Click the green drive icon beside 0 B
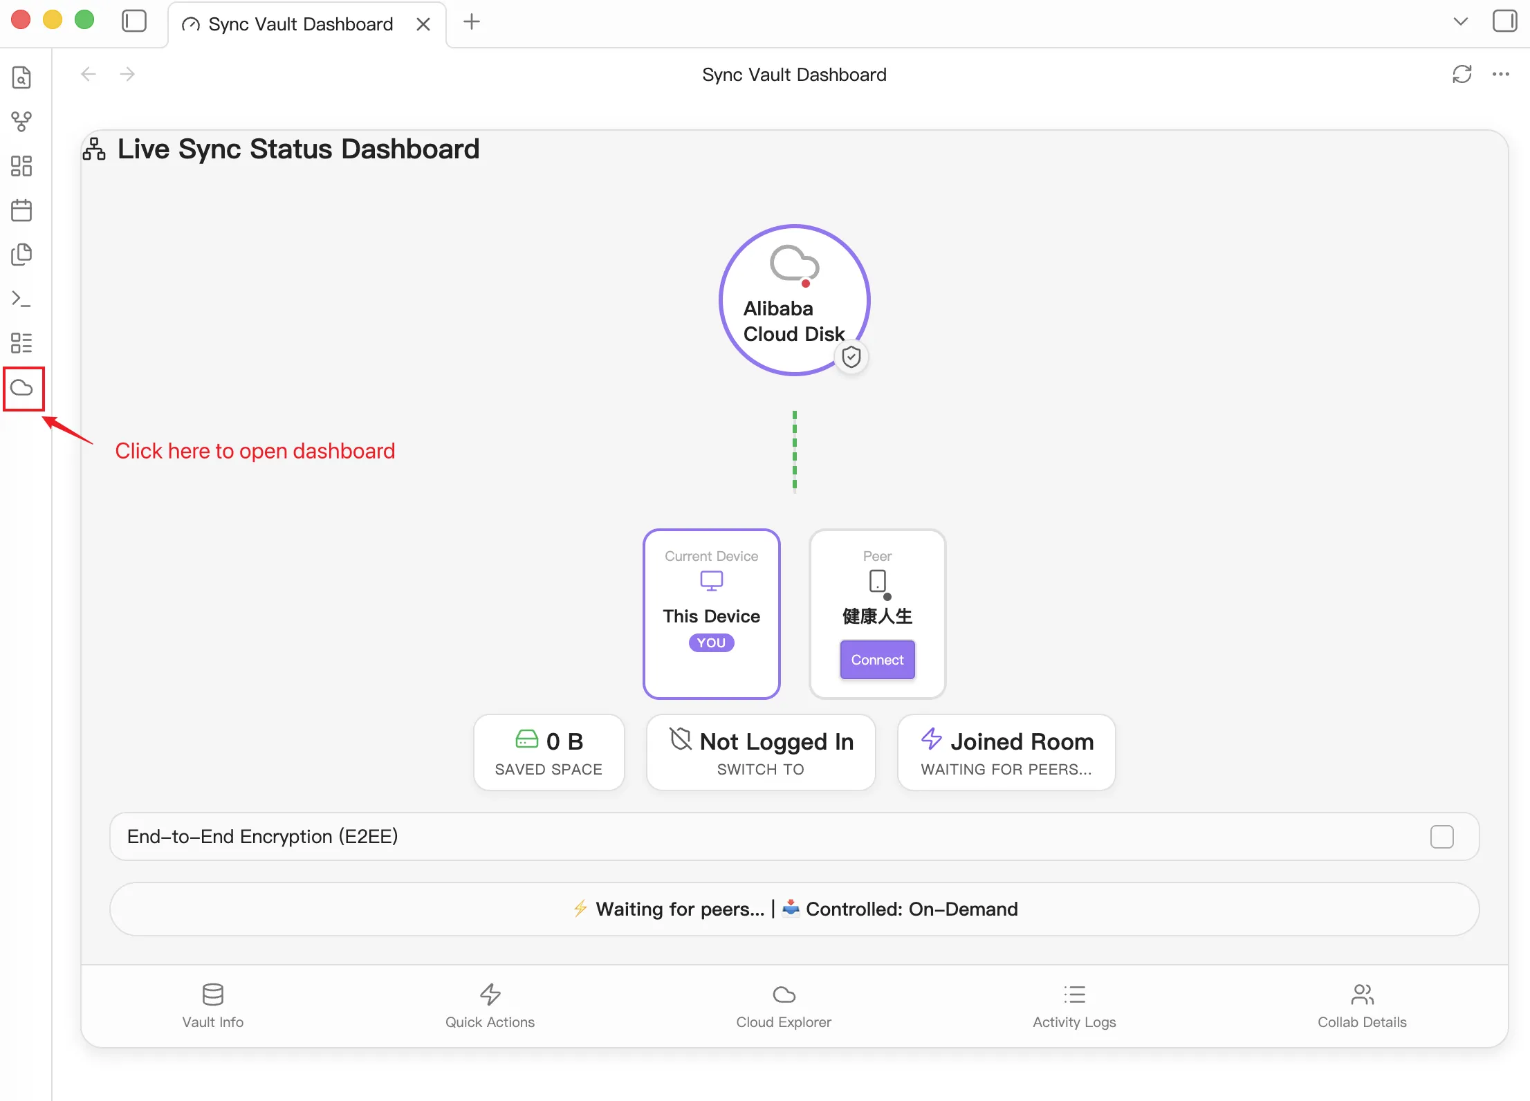This screenshot has width=1530, height=1101. click(x=526, y=739)
